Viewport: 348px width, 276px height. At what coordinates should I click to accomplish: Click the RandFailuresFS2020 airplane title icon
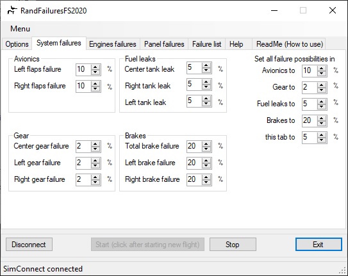coord(12,10)
